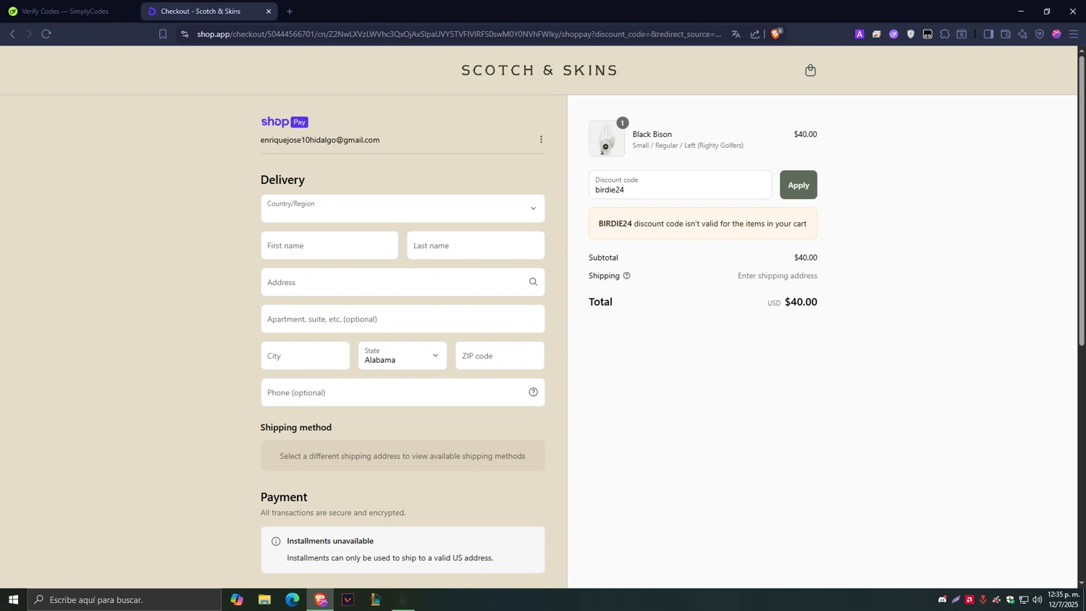This screenshot has height=611, width=1086.
Task: Click the Black Bison product name
Action: (x=652, y=134)
